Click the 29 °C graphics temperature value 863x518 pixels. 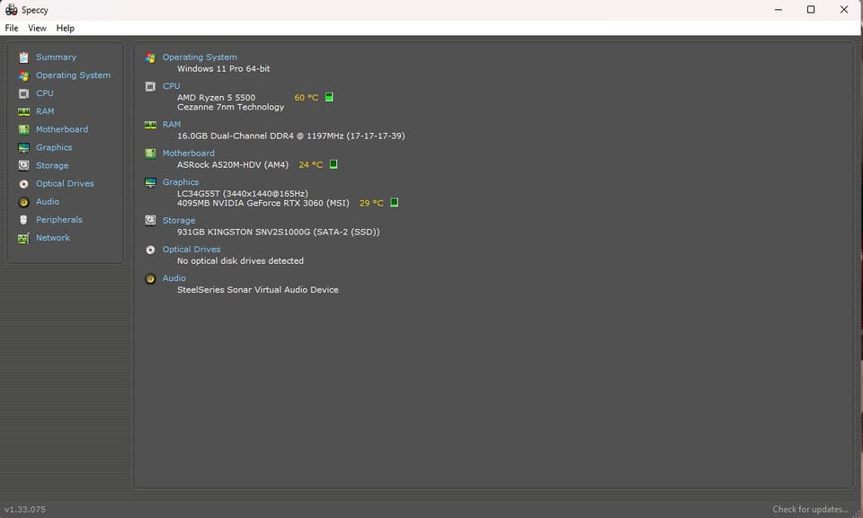click(371, 204)
